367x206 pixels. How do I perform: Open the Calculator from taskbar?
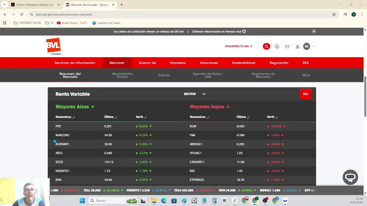[214, 201]
